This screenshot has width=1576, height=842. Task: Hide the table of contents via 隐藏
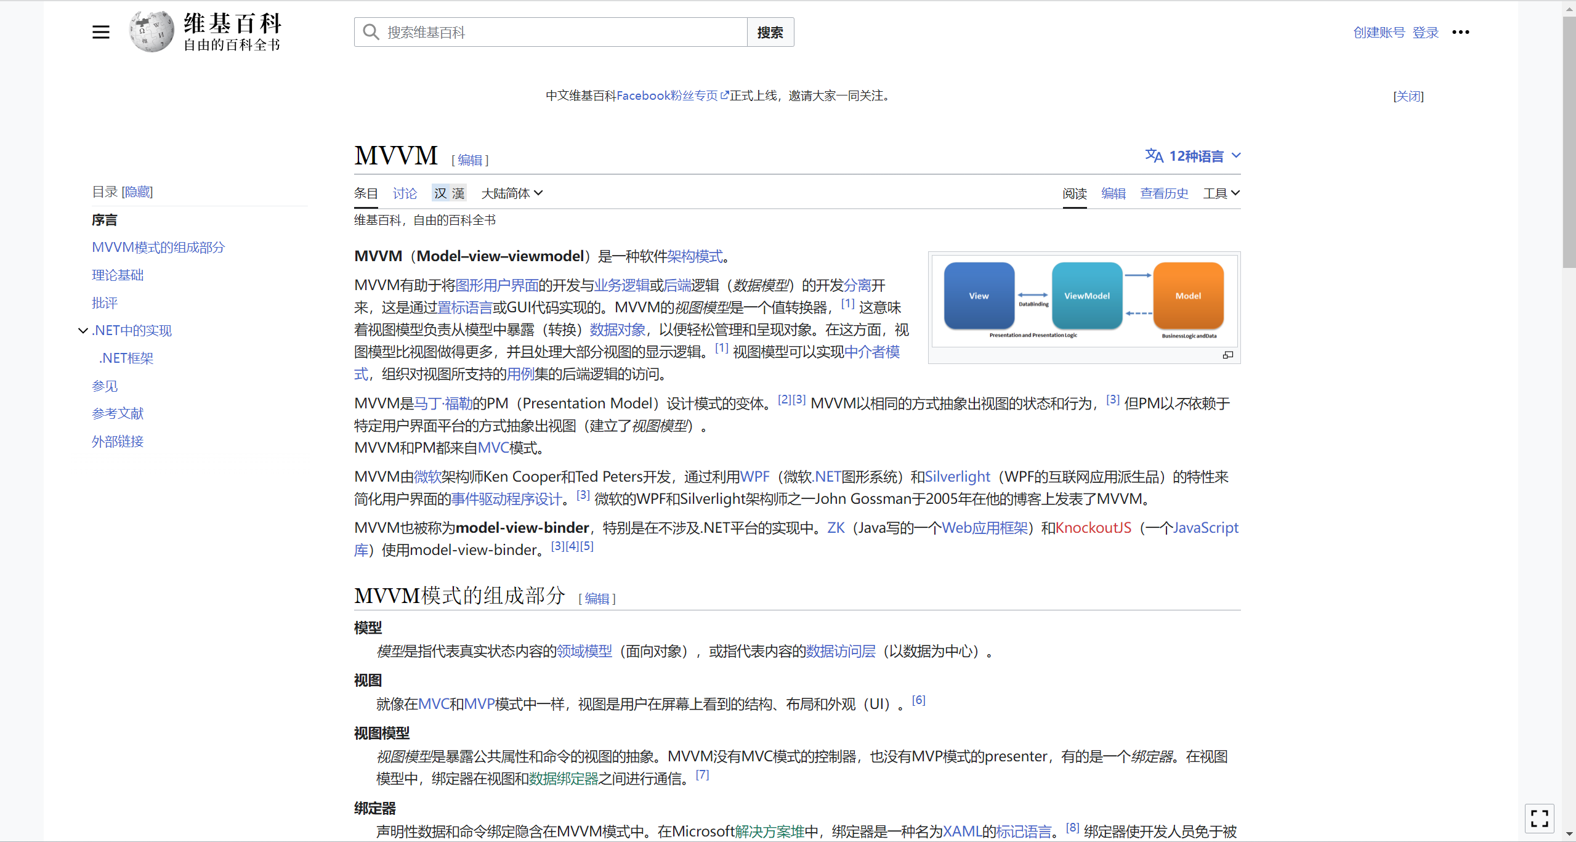tap(137, 192)
